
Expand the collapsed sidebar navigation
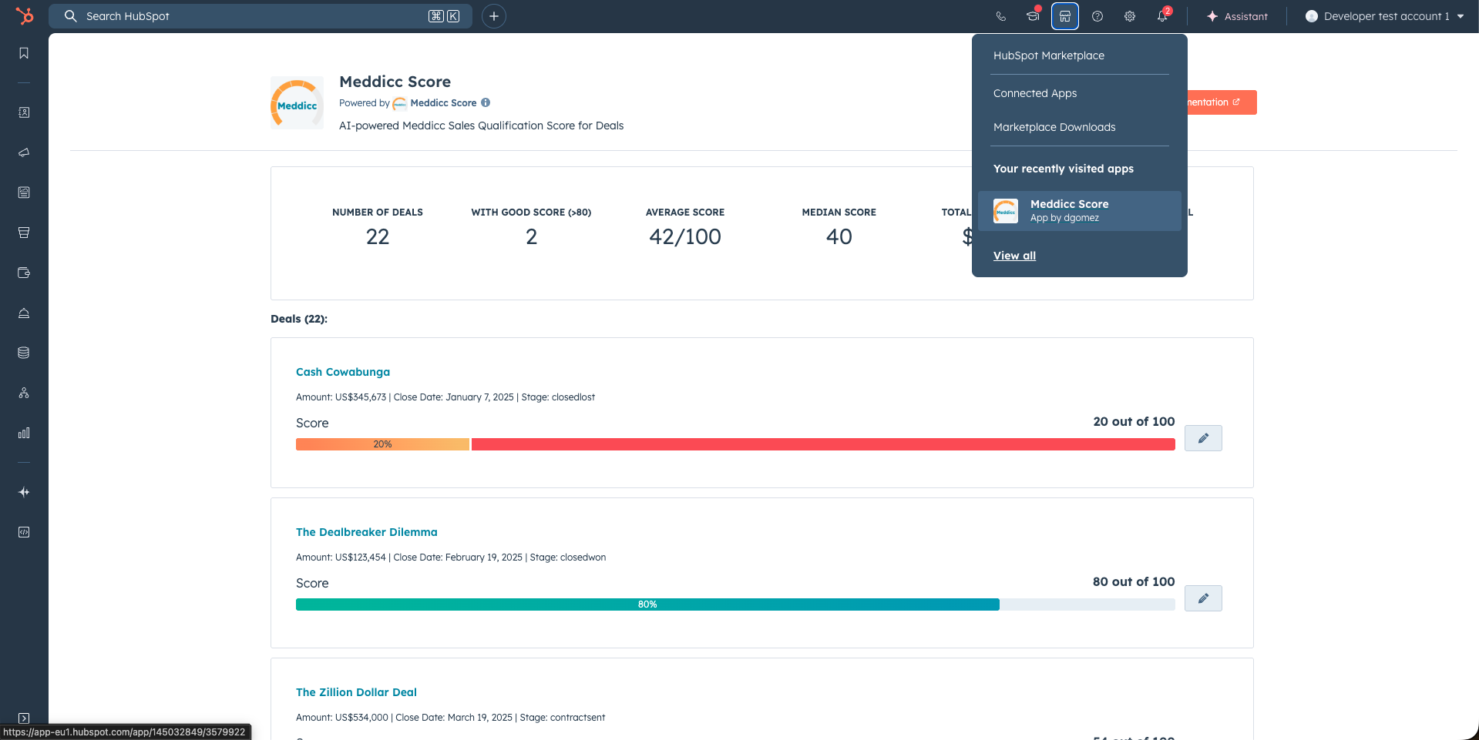[24, 718]
